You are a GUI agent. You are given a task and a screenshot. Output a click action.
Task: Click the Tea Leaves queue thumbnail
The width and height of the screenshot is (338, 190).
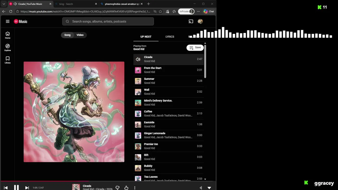[138, 179]
